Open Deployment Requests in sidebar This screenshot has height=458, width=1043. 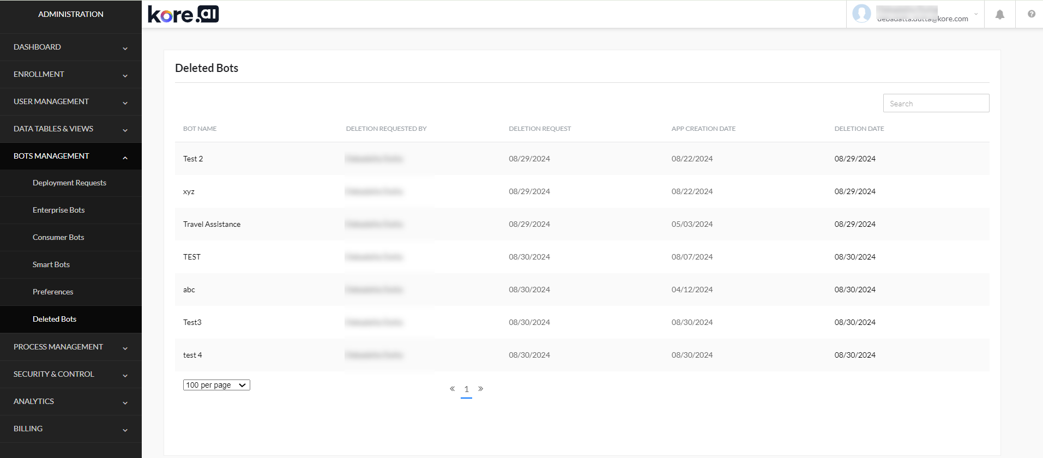pyautogui.click(x=69, y=183)
